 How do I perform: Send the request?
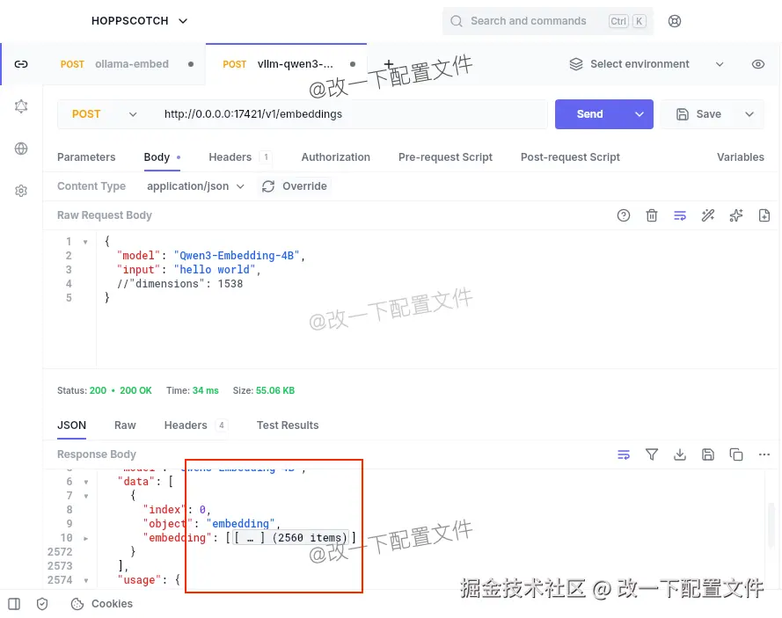pyautogui.click(x=590, y=114)
